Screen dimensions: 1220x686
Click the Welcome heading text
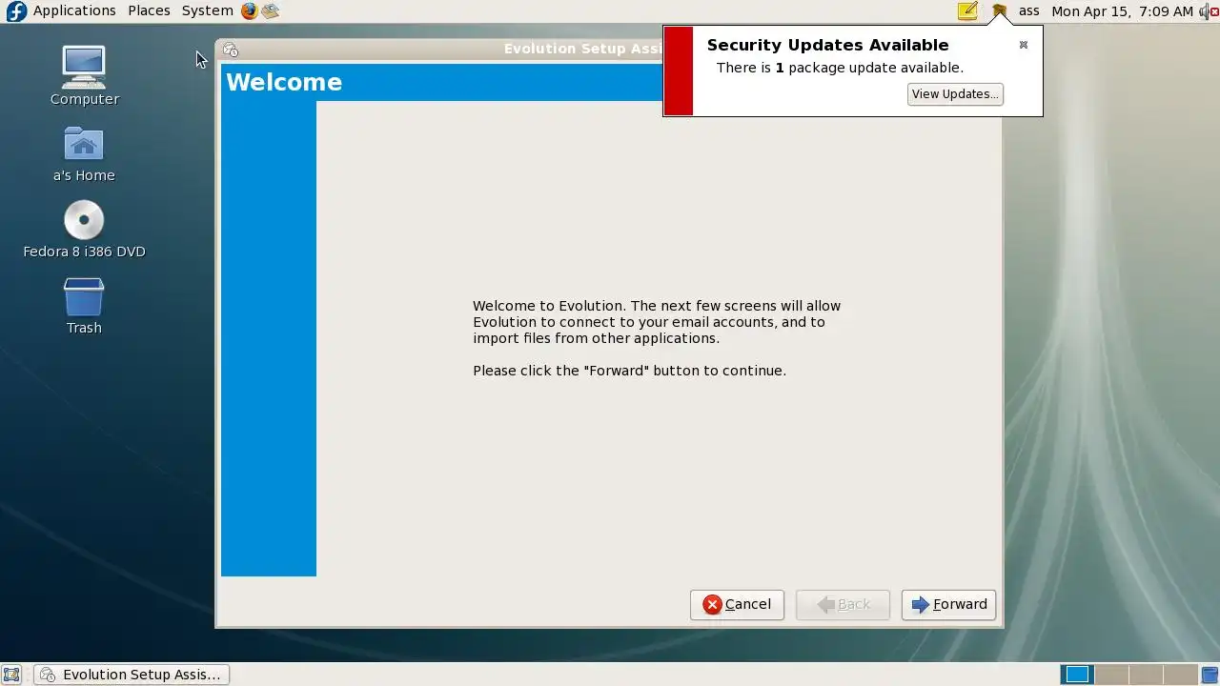(284, 82)
